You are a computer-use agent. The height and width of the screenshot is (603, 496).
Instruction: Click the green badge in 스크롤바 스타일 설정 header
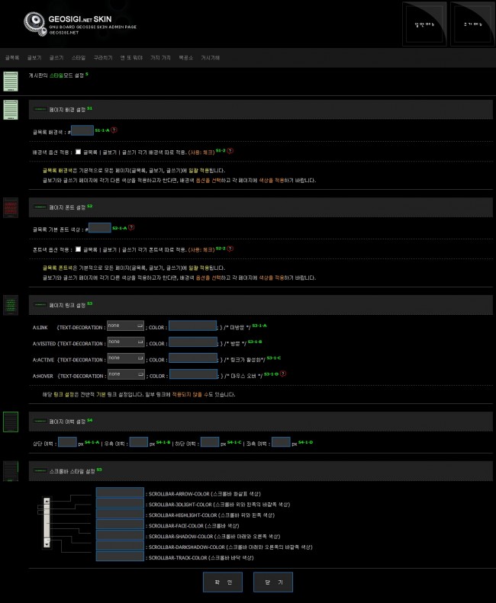40,470
